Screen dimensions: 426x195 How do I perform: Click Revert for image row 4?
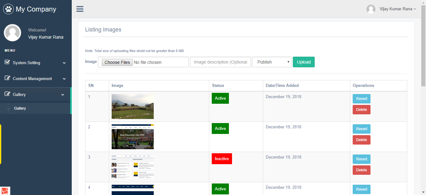[361, 189]
